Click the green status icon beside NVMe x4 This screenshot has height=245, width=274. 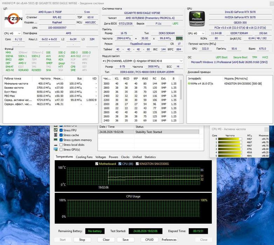coord(189,83)
